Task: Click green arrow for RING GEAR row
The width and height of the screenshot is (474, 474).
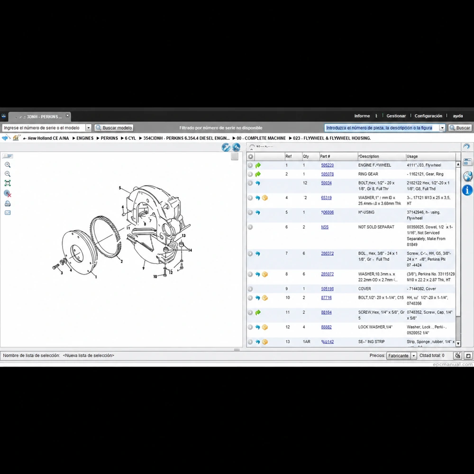Action: [258, 174]
